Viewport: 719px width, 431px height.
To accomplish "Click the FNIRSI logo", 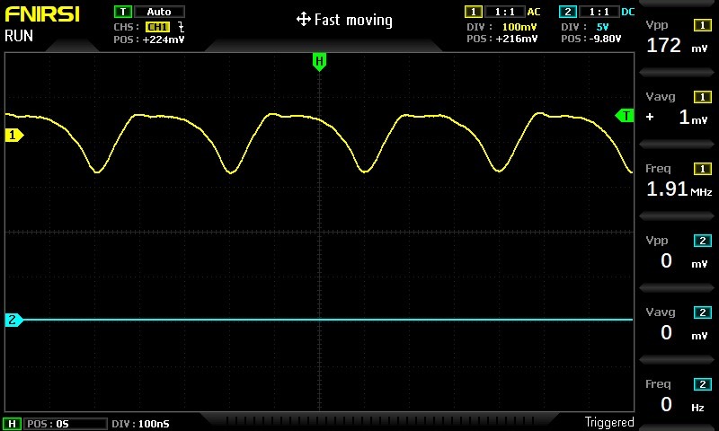I will [42, 14].
